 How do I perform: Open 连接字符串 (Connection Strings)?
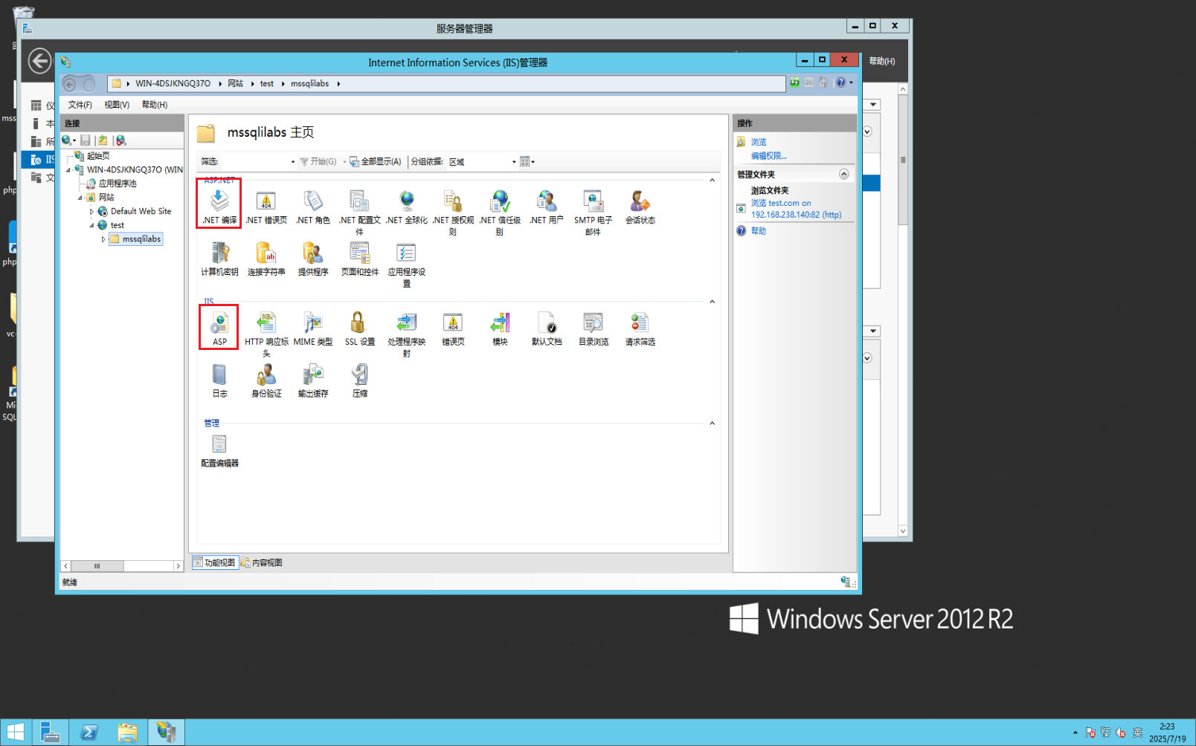tap(266, 256)
